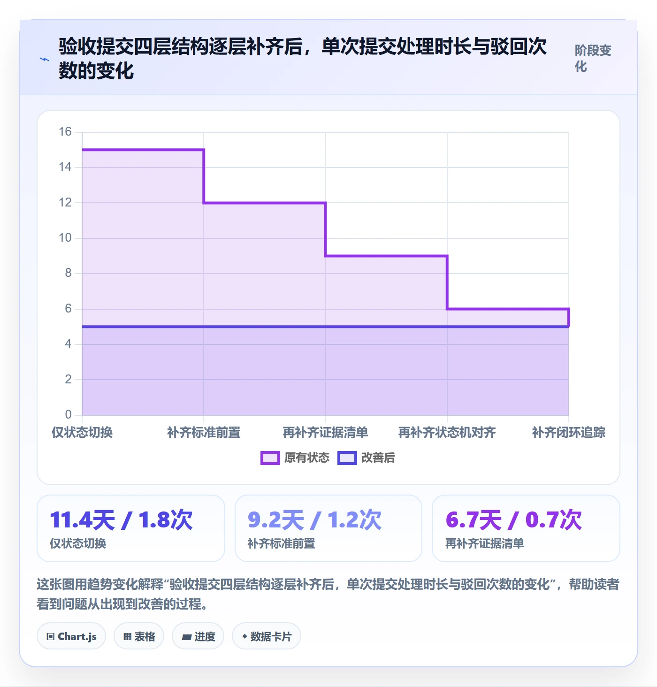The image size is (657, 687).
Task: Click the y-axis value 0
Action: [x=69, y=415]
